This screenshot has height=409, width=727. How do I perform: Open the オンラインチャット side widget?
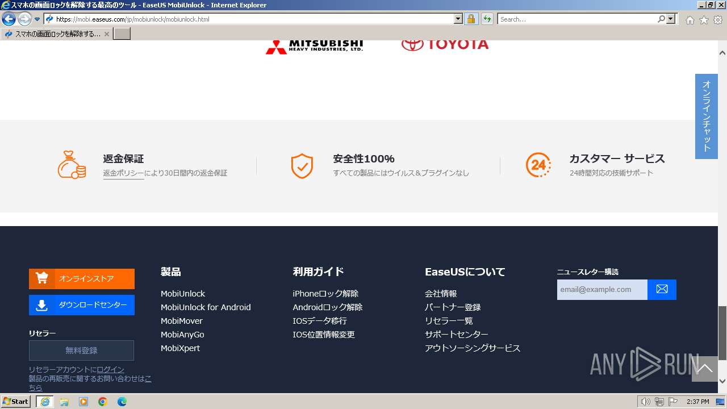(707, 116)
